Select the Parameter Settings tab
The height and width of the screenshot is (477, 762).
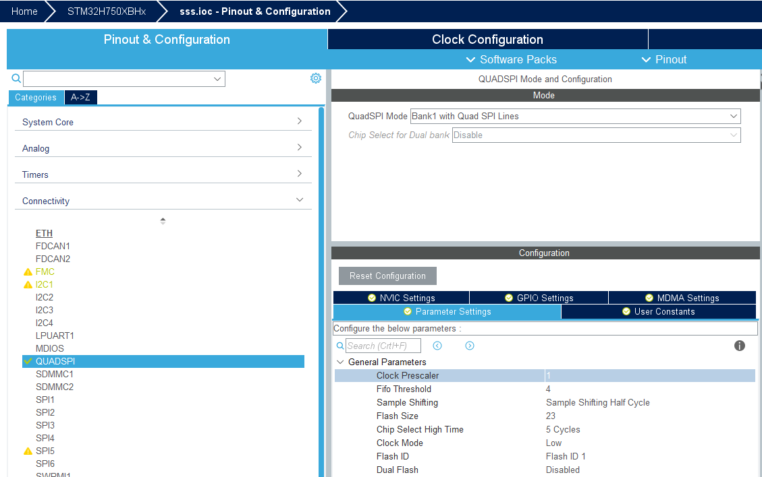pyautogui.click(x=447, y=311)
